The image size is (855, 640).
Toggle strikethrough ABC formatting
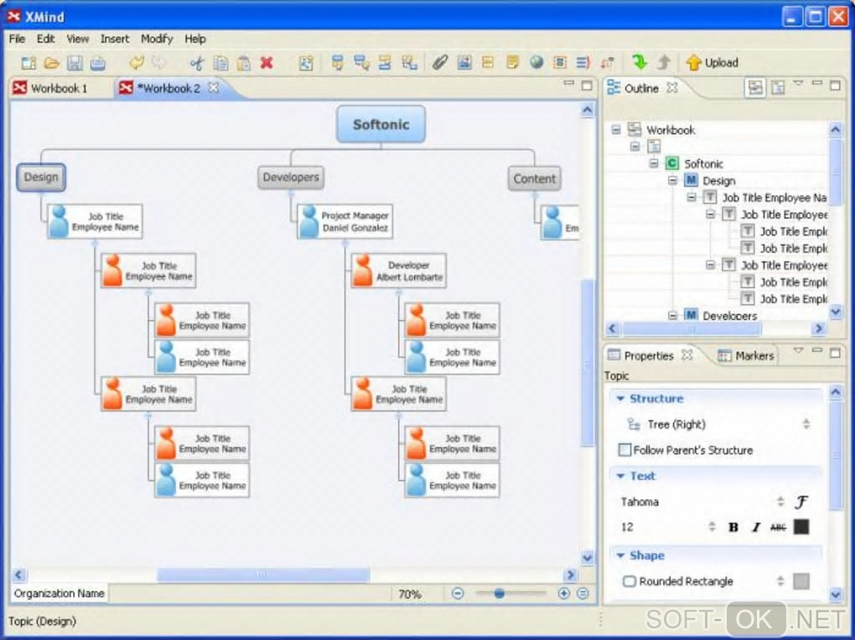point(778,527)
